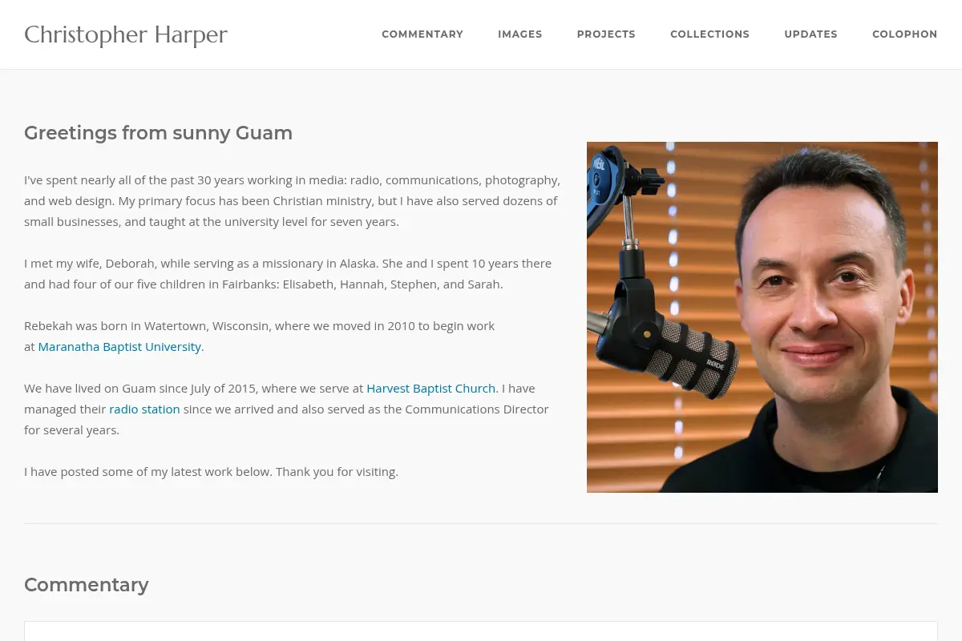Click the Christopher Harper site title
This screenshot has height=641, width=962.
pos(126,35)
